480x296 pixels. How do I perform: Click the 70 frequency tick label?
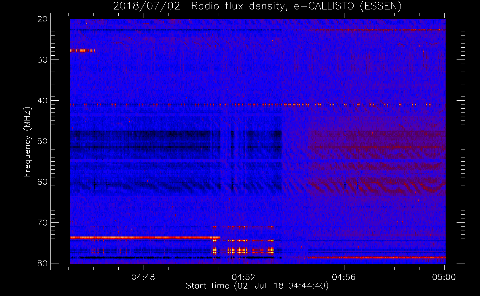[42, 223]
